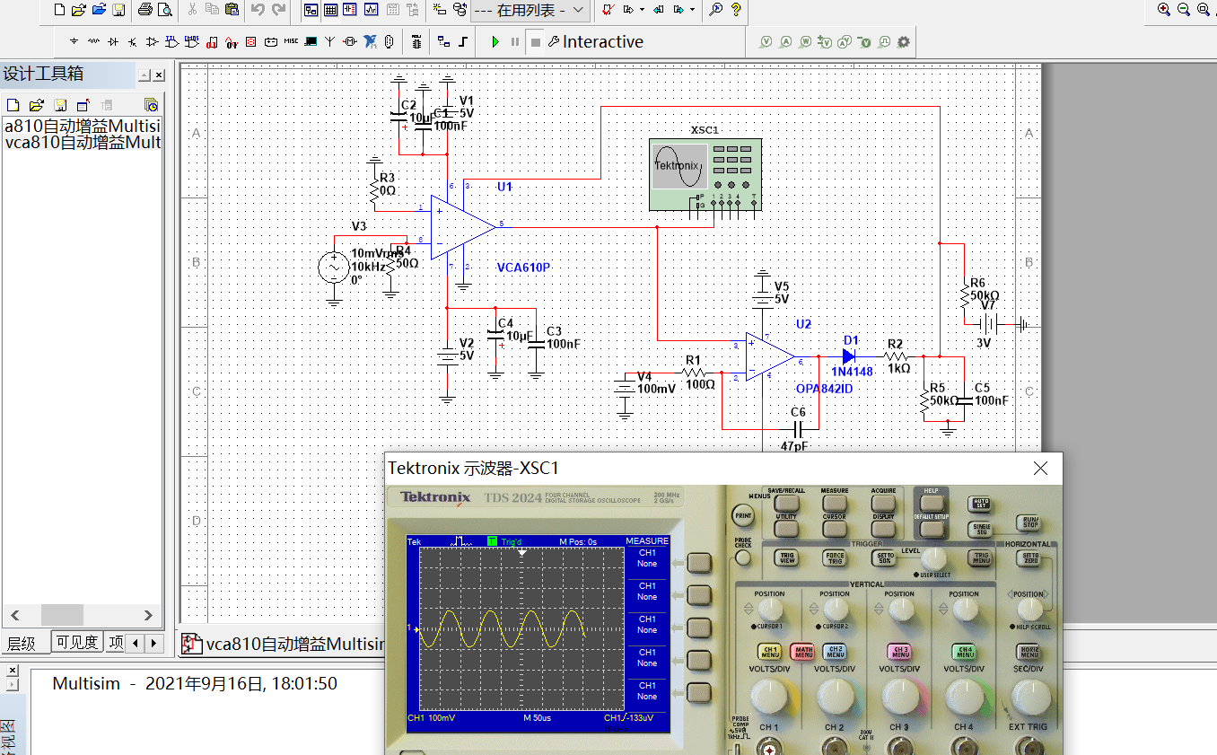
Task: Select vca810自动增益Multisim in Design Toolbox
Action: pos(83,142)
